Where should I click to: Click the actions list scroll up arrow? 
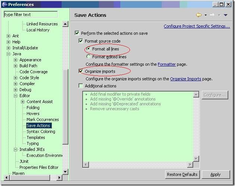[x=196, y=94]
